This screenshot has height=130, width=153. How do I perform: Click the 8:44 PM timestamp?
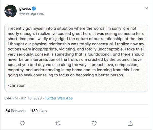pyautogui.click(x=11, y=98)
